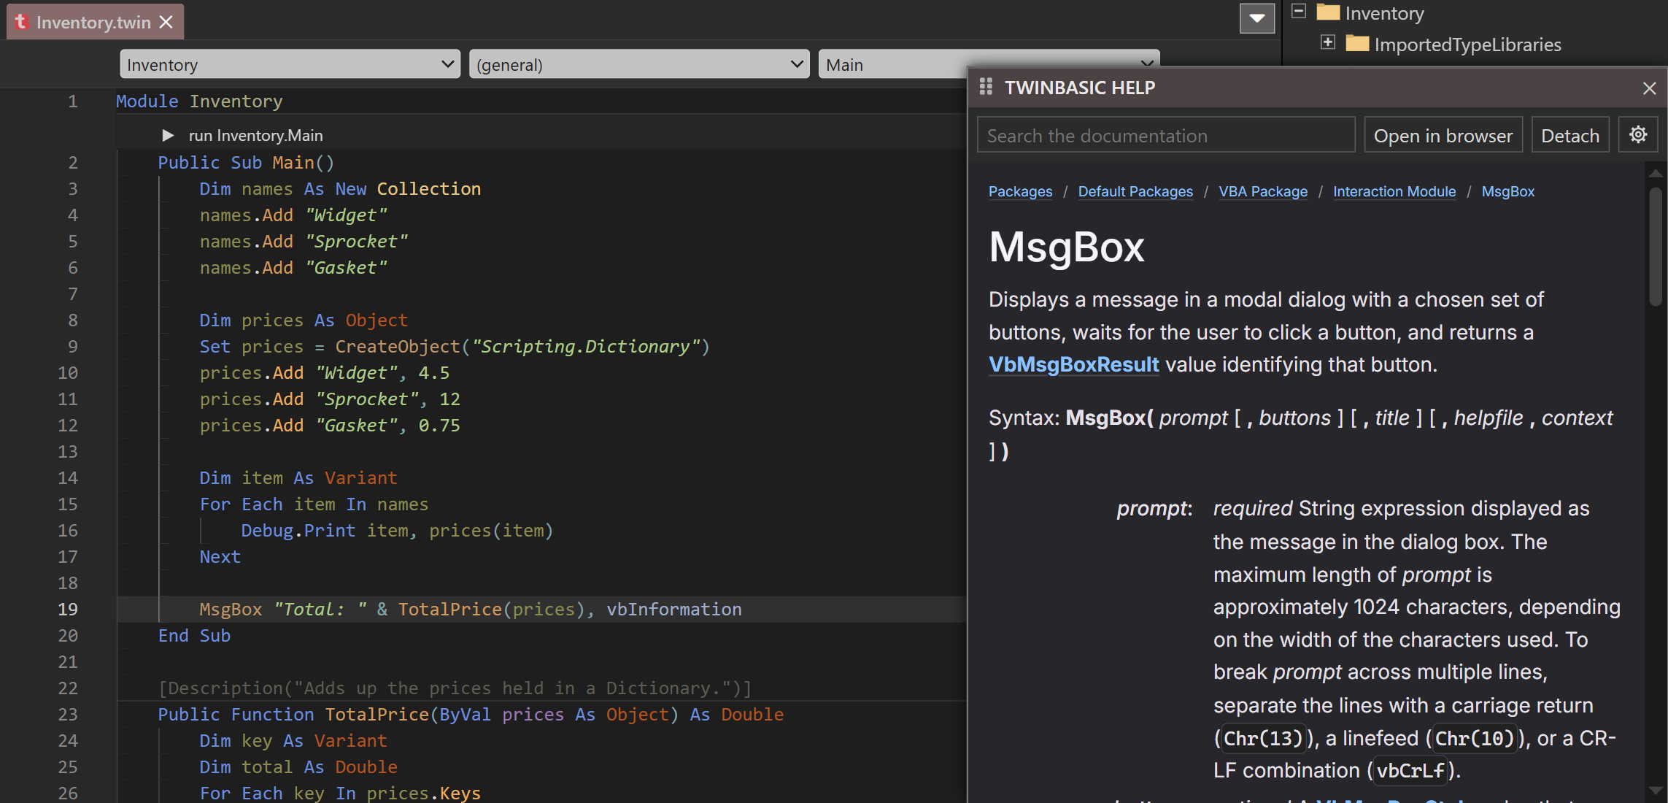Click MsgBox breadcrumb link

click(1507, 191)
